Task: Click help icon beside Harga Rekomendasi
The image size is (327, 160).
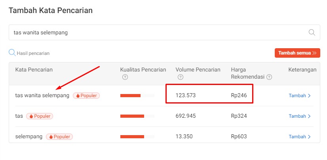Action: tap(269, 77)
